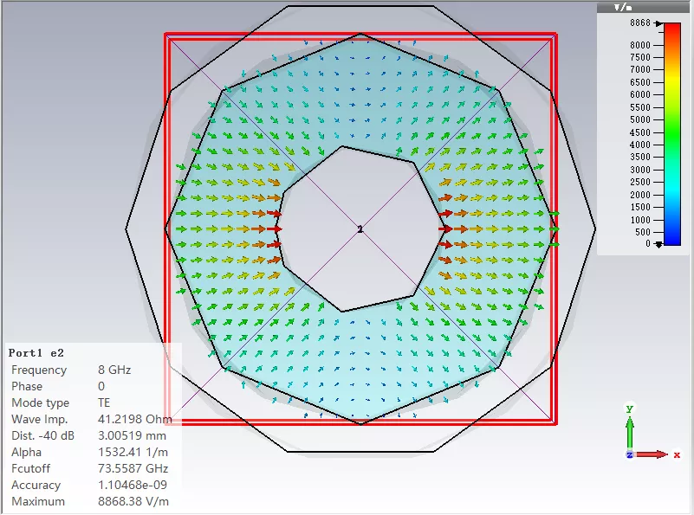Click the 'Maximum' label
Screen dimensions: 694x515
click(x=38, y=501)
